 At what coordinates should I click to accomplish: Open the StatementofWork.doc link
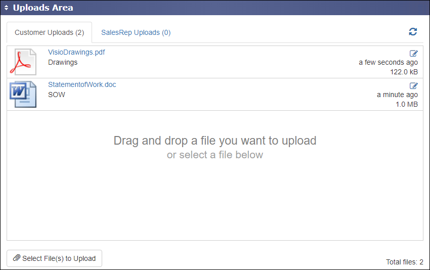tap(82, 84)
